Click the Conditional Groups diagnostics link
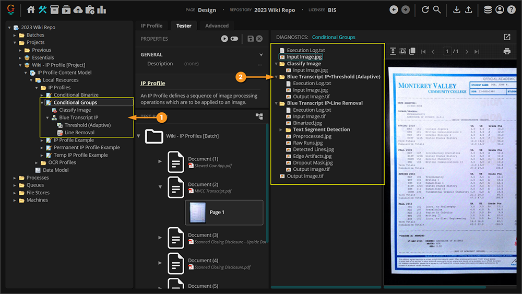 click(333, 37)
